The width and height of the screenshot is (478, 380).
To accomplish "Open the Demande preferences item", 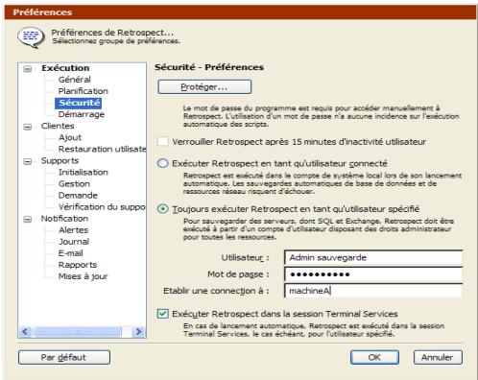I will coord(78,196).
